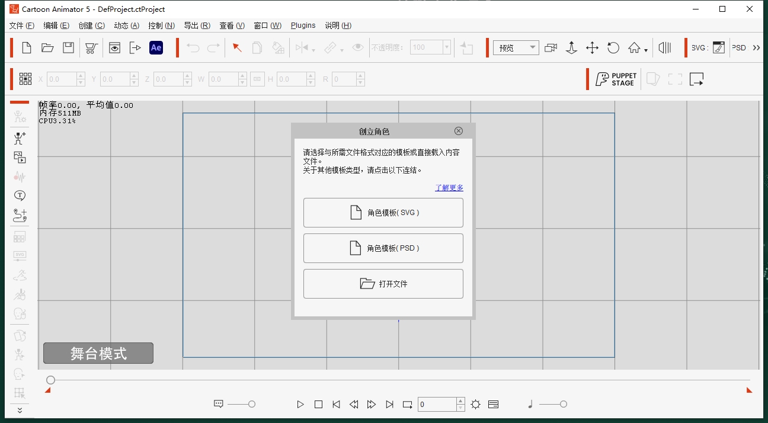768x423 pixels.
Task: Open the 预览 quality dropdown
Action: tap(516, 48)
